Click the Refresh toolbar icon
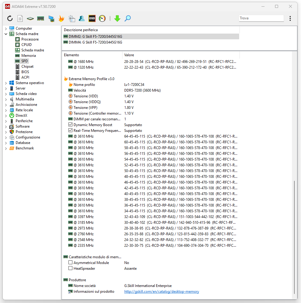 (10, 18)
